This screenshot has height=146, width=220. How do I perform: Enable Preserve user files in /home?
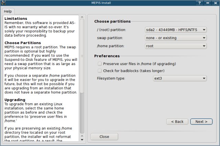coord(100,64)
